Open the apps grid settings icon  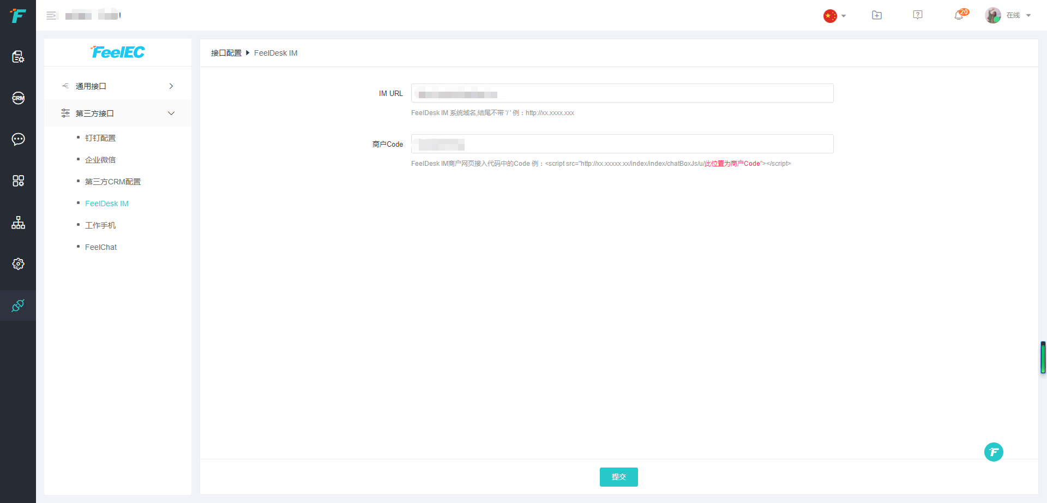coord(18,181)
